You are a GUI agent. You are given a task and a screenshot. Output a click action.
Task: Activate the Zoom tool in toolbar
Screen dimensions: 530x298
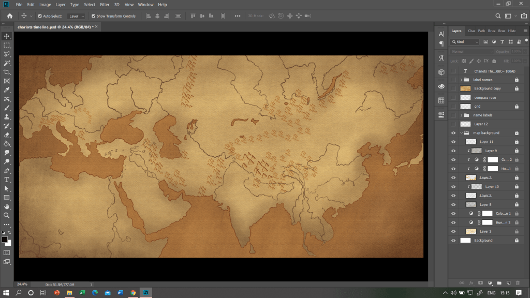pyautogui.click(x=7, y=215)
